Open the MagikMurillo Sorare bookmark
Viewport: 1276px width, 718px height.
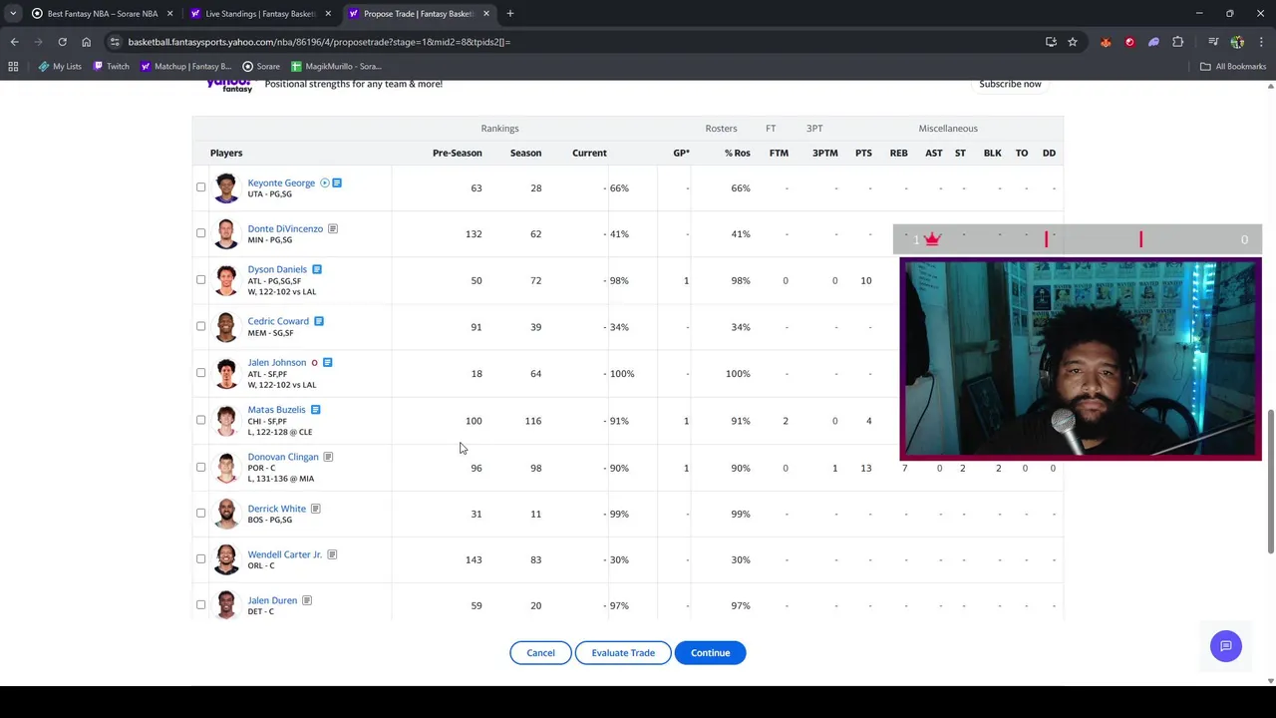click(336, 67)
